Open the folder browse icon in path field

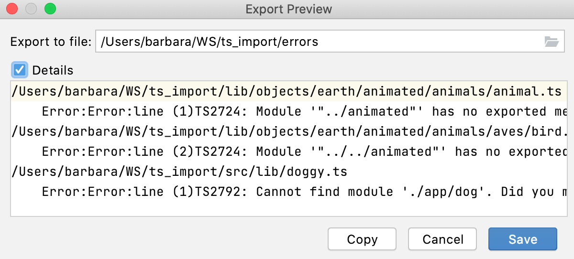pyautogui.click(x=552, y=42)
